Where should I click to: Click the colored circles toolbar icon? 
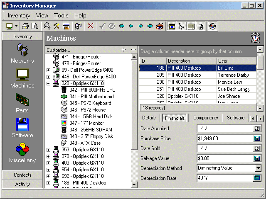click(x=212, y=27)
